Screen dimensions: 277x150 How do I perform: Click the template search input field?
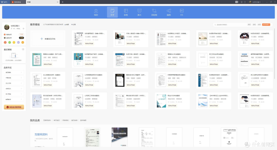[230, 25]
